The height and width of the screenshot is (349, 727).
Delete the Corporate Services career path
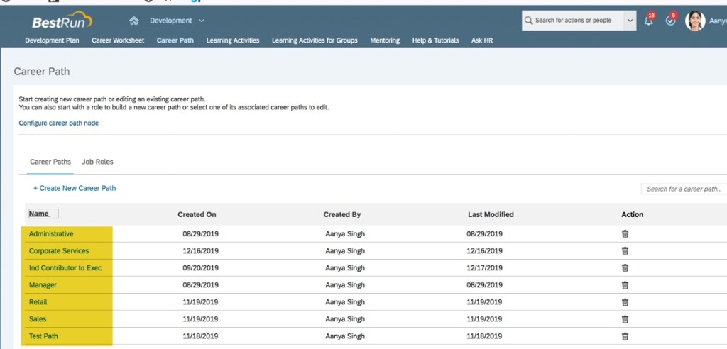coord(625,250)
